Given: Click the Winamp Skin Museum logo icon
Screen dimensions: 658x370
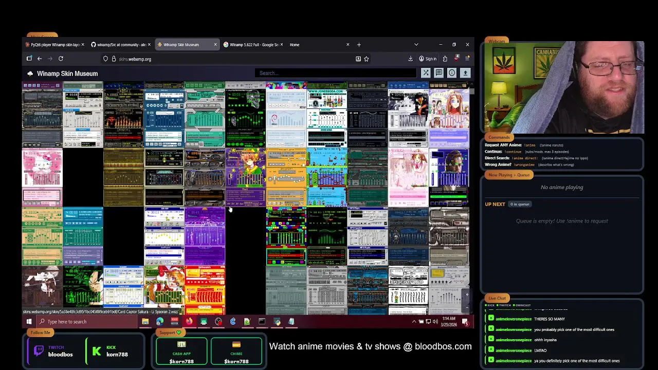Looking at the screenshot, I should [x=30, y=73].
